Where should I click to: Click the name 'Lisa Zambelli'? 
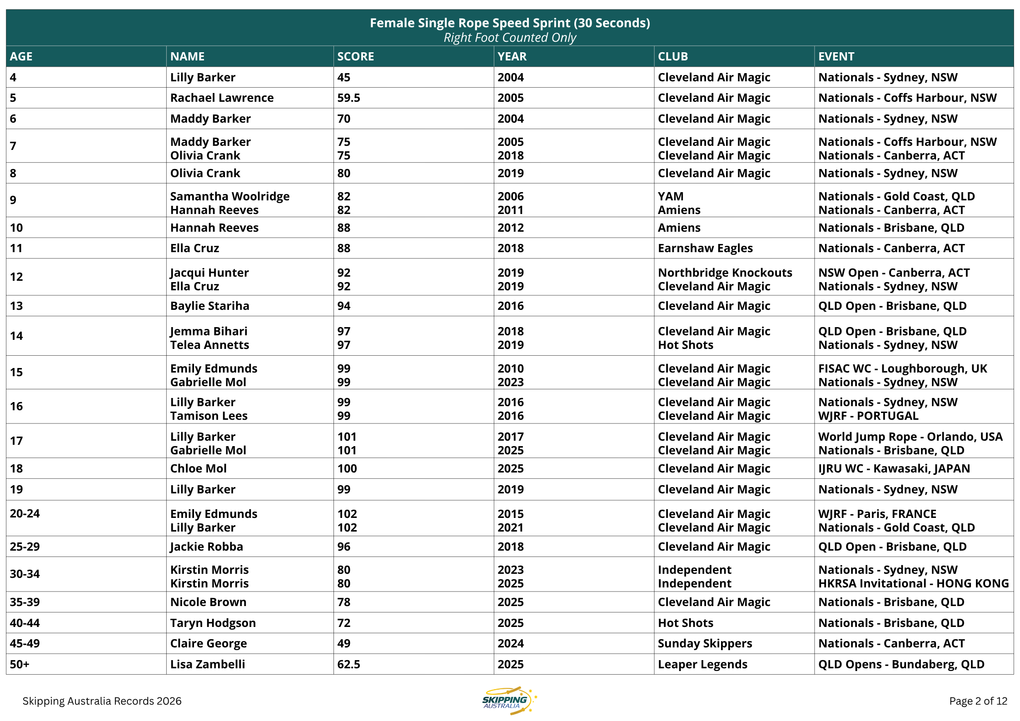(207, 664)
